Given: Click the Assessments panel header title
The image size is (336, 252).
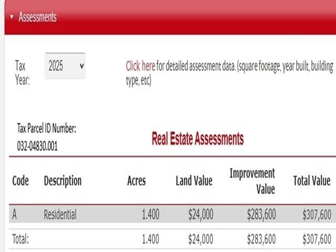Looking at the screenshot, I should coord(37,17).
